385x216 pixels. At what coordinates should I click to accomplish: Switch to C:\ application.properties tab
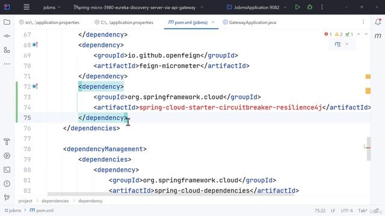coord(124,22)
